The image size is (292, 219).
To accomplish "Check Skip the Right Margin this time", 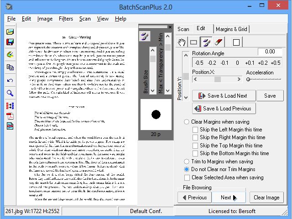I will coord(195,137).
